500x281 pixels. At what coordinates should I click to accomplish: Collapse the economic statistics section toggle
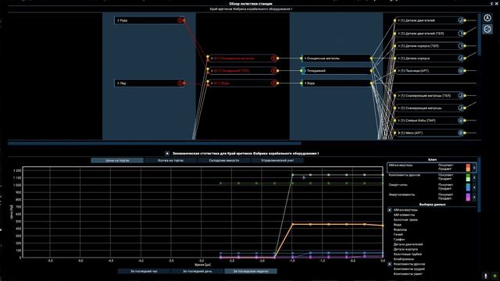tap(167, 154)
